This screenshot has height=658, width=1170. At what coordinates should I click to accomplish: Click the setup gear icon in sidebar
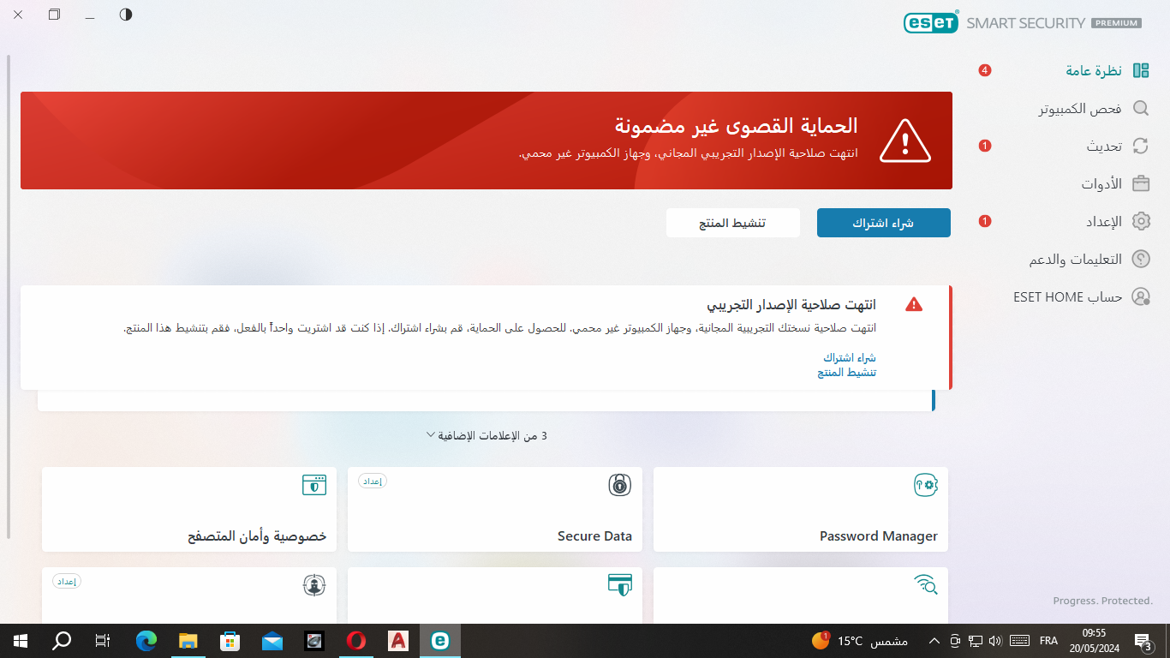click(x=1141, y=221)
